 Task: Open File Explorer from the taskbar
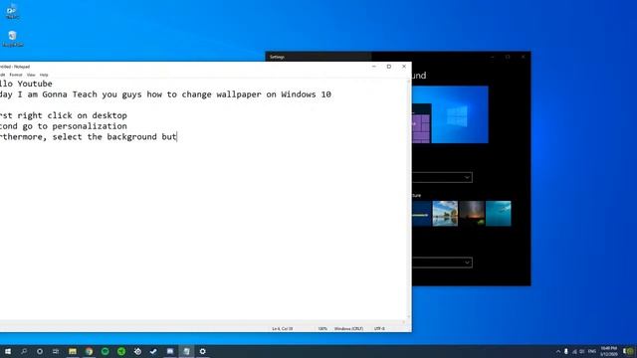click(73, 351)
